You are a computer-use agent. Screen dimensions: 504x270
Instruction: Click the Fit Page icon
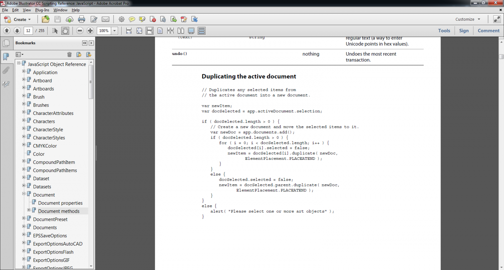click(x=139, y=31)
